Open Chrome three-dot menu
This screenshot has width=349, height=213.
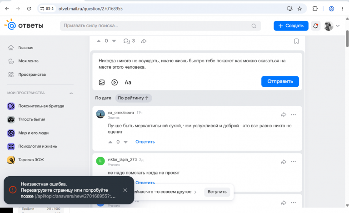[x=342, y=9]
